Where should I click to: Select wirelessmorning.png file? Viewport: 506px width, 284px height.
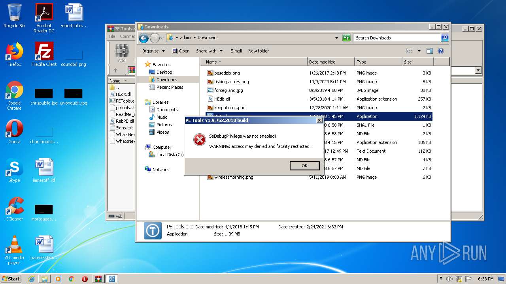(234, 177)
